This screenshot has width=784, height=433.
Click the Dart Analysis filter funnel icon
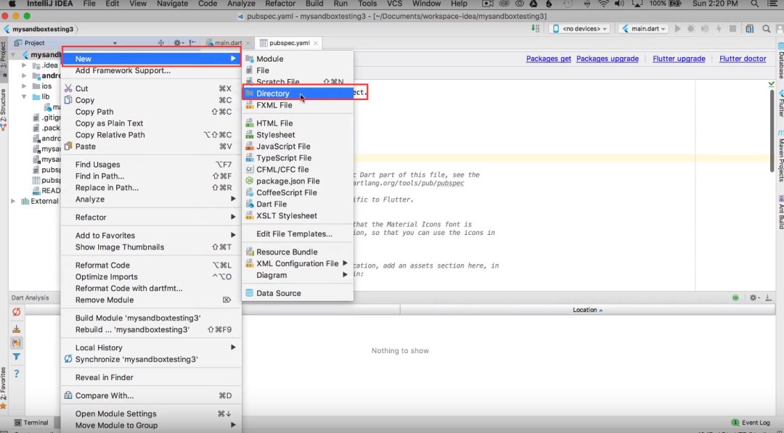pyautogui.click(x=17, y=357)
